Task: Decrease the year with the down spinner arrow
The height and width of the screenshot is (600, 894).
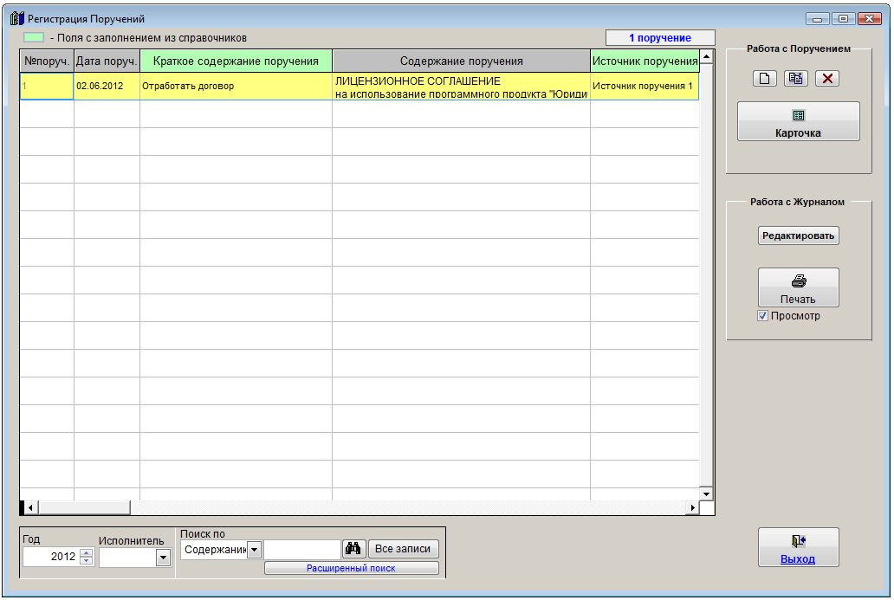Action: [86, 561]
